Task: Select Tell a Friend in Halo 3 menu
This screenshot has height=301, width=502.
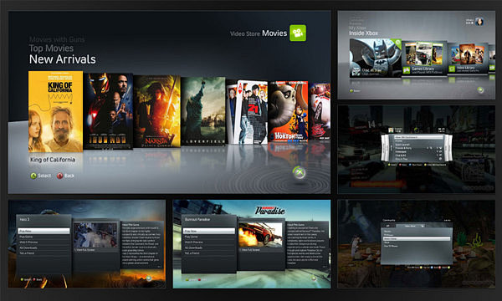Action: coord(44,253)
